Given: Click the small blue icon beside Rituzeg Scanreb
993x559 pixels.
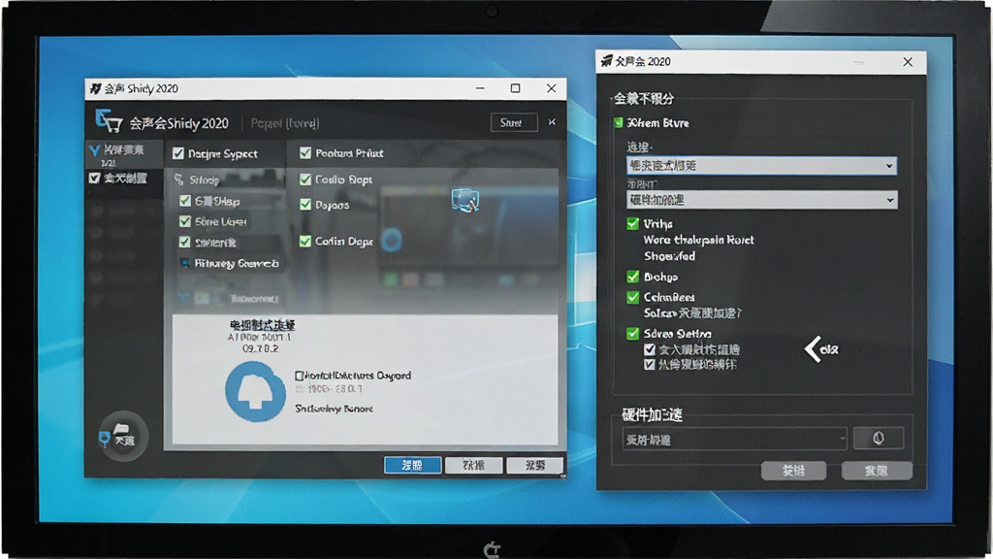Looking at the screenshot, I should 184,263.
